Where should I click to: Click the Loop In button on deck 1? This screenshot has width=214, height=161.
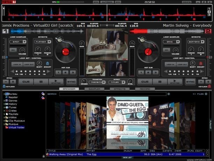coord(17,64)
